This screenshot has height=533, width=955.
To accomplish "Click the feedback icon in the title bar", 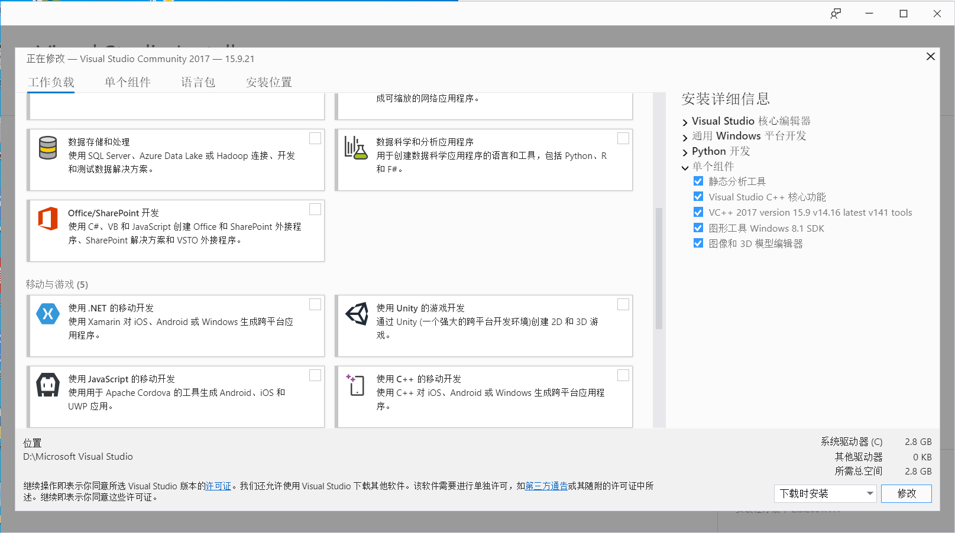I will 836,14.
